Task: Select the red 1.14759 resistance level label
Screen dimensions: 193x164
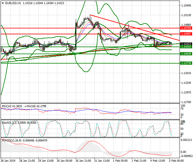Action: 186,28
